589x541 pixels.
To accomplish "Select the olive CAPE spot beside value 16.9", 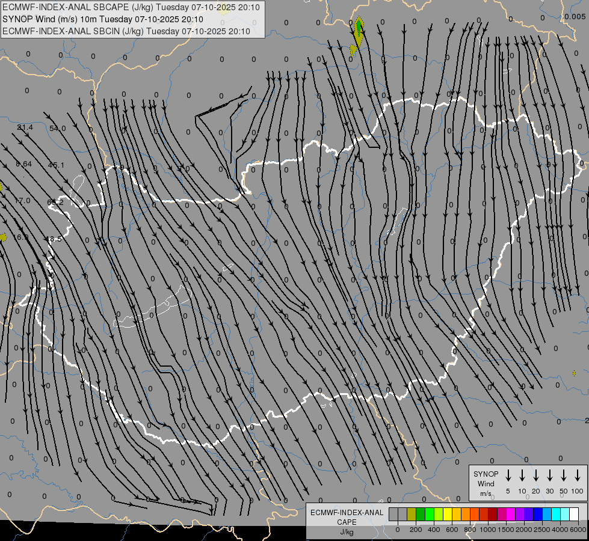I will coord(3,237).
